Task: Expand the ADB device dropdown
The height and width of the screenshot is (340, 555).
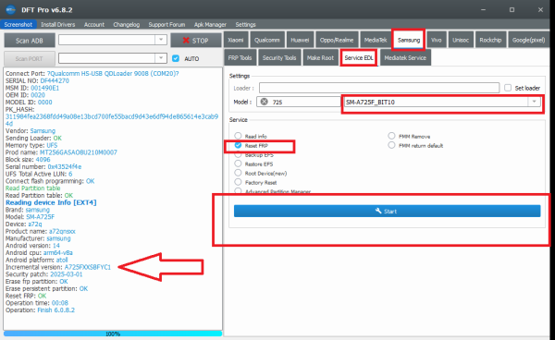Action: point(161,40)
